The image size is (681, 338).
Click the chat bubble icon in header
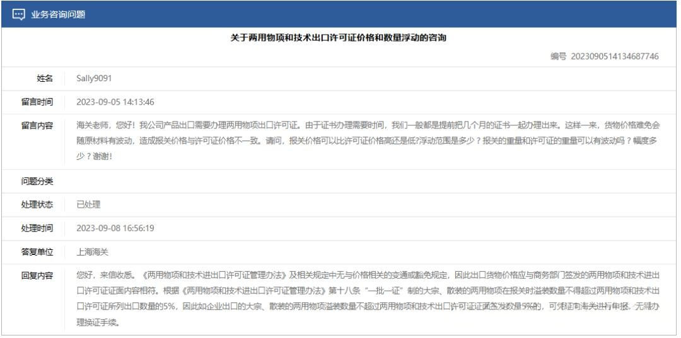click(19, 14)
